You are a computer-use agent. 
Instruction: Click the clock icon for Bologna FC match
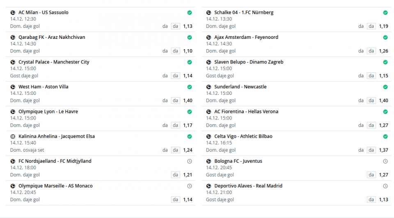(385, 161)
